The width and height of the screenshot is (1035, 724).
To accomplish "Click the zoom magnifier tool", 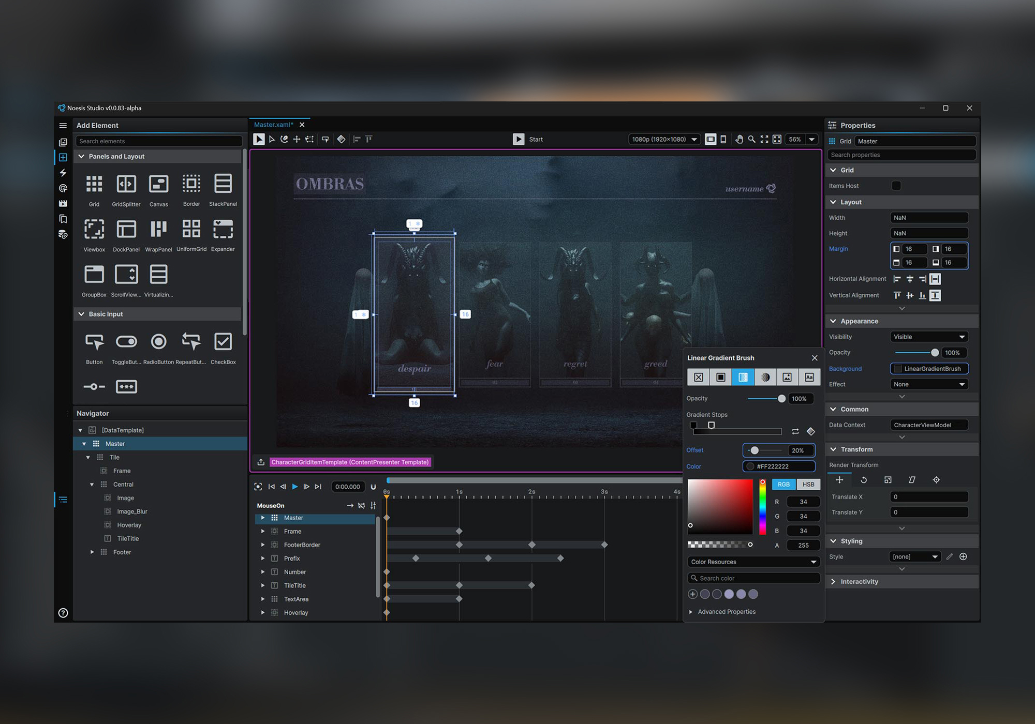I will tap(751, 139).
